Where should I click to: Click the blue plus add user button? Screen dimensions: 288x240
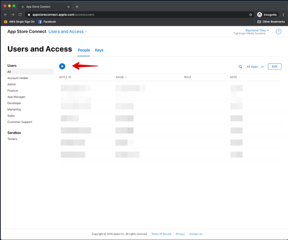pos(62,66)
